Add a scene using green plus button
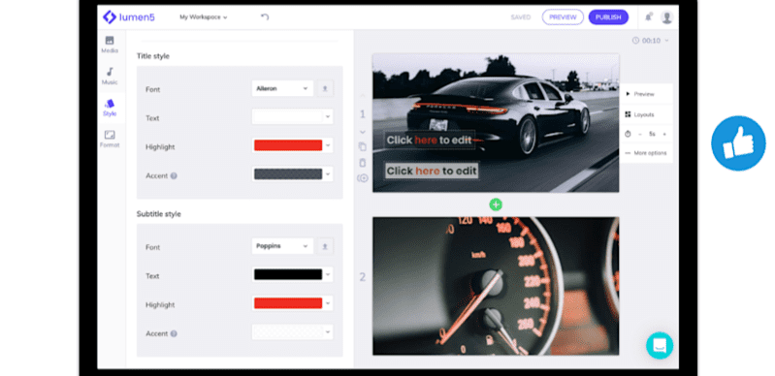 (496, 204)
